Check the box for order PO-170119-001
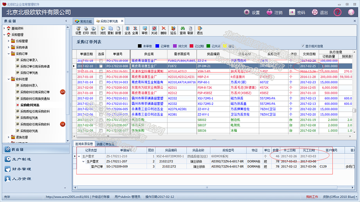360x202 pixels. coord(101,71)
